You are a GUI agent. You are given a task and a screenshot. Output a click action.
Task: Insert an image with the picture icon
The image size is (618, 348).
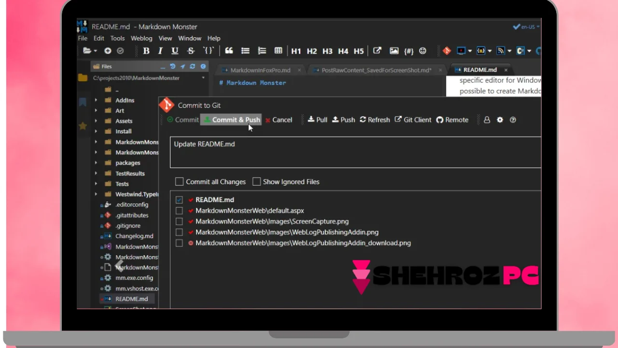pyautogui.click(x=394, y=51)
